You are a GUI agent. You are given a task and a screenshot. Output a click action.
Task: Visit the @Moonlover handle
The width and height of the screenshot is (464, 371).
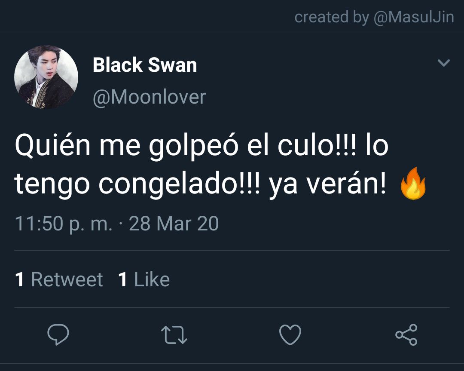[x=150, y=97]
